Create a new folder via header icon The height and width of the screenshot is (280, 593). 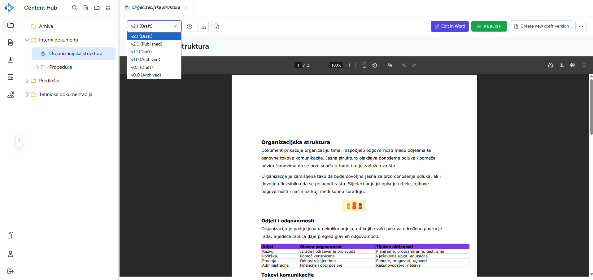point(97,8)
